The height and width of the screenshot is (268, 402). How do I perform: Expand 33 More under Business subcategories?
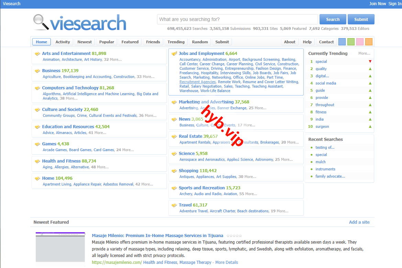point(145,76)
